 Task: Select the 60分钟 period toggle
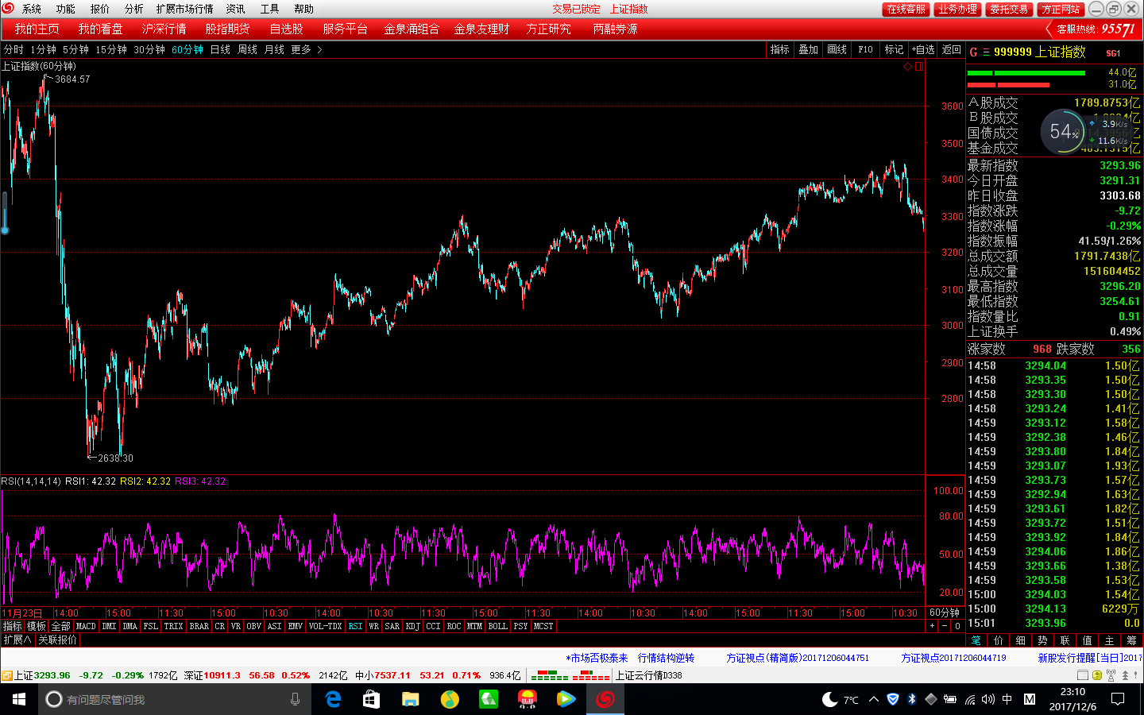click(187, 49)
